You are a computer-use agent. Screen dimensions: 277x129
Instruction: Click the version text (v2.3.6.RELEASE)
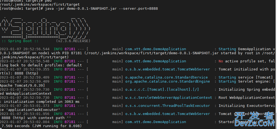[x=73, y=41]
